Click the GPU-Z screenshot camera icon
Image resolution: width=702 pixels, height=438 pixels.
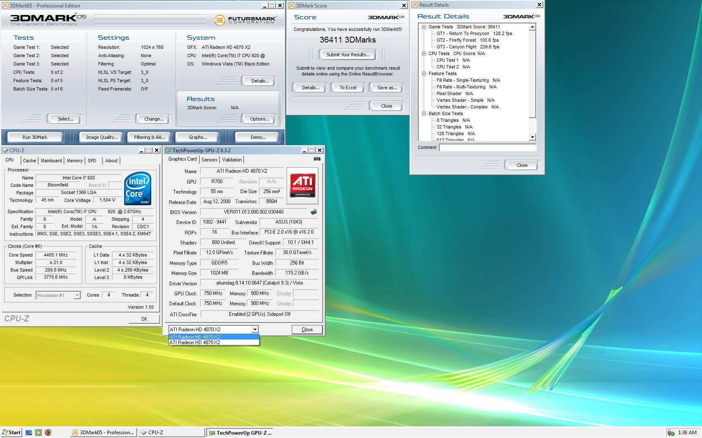pos(317,159)
